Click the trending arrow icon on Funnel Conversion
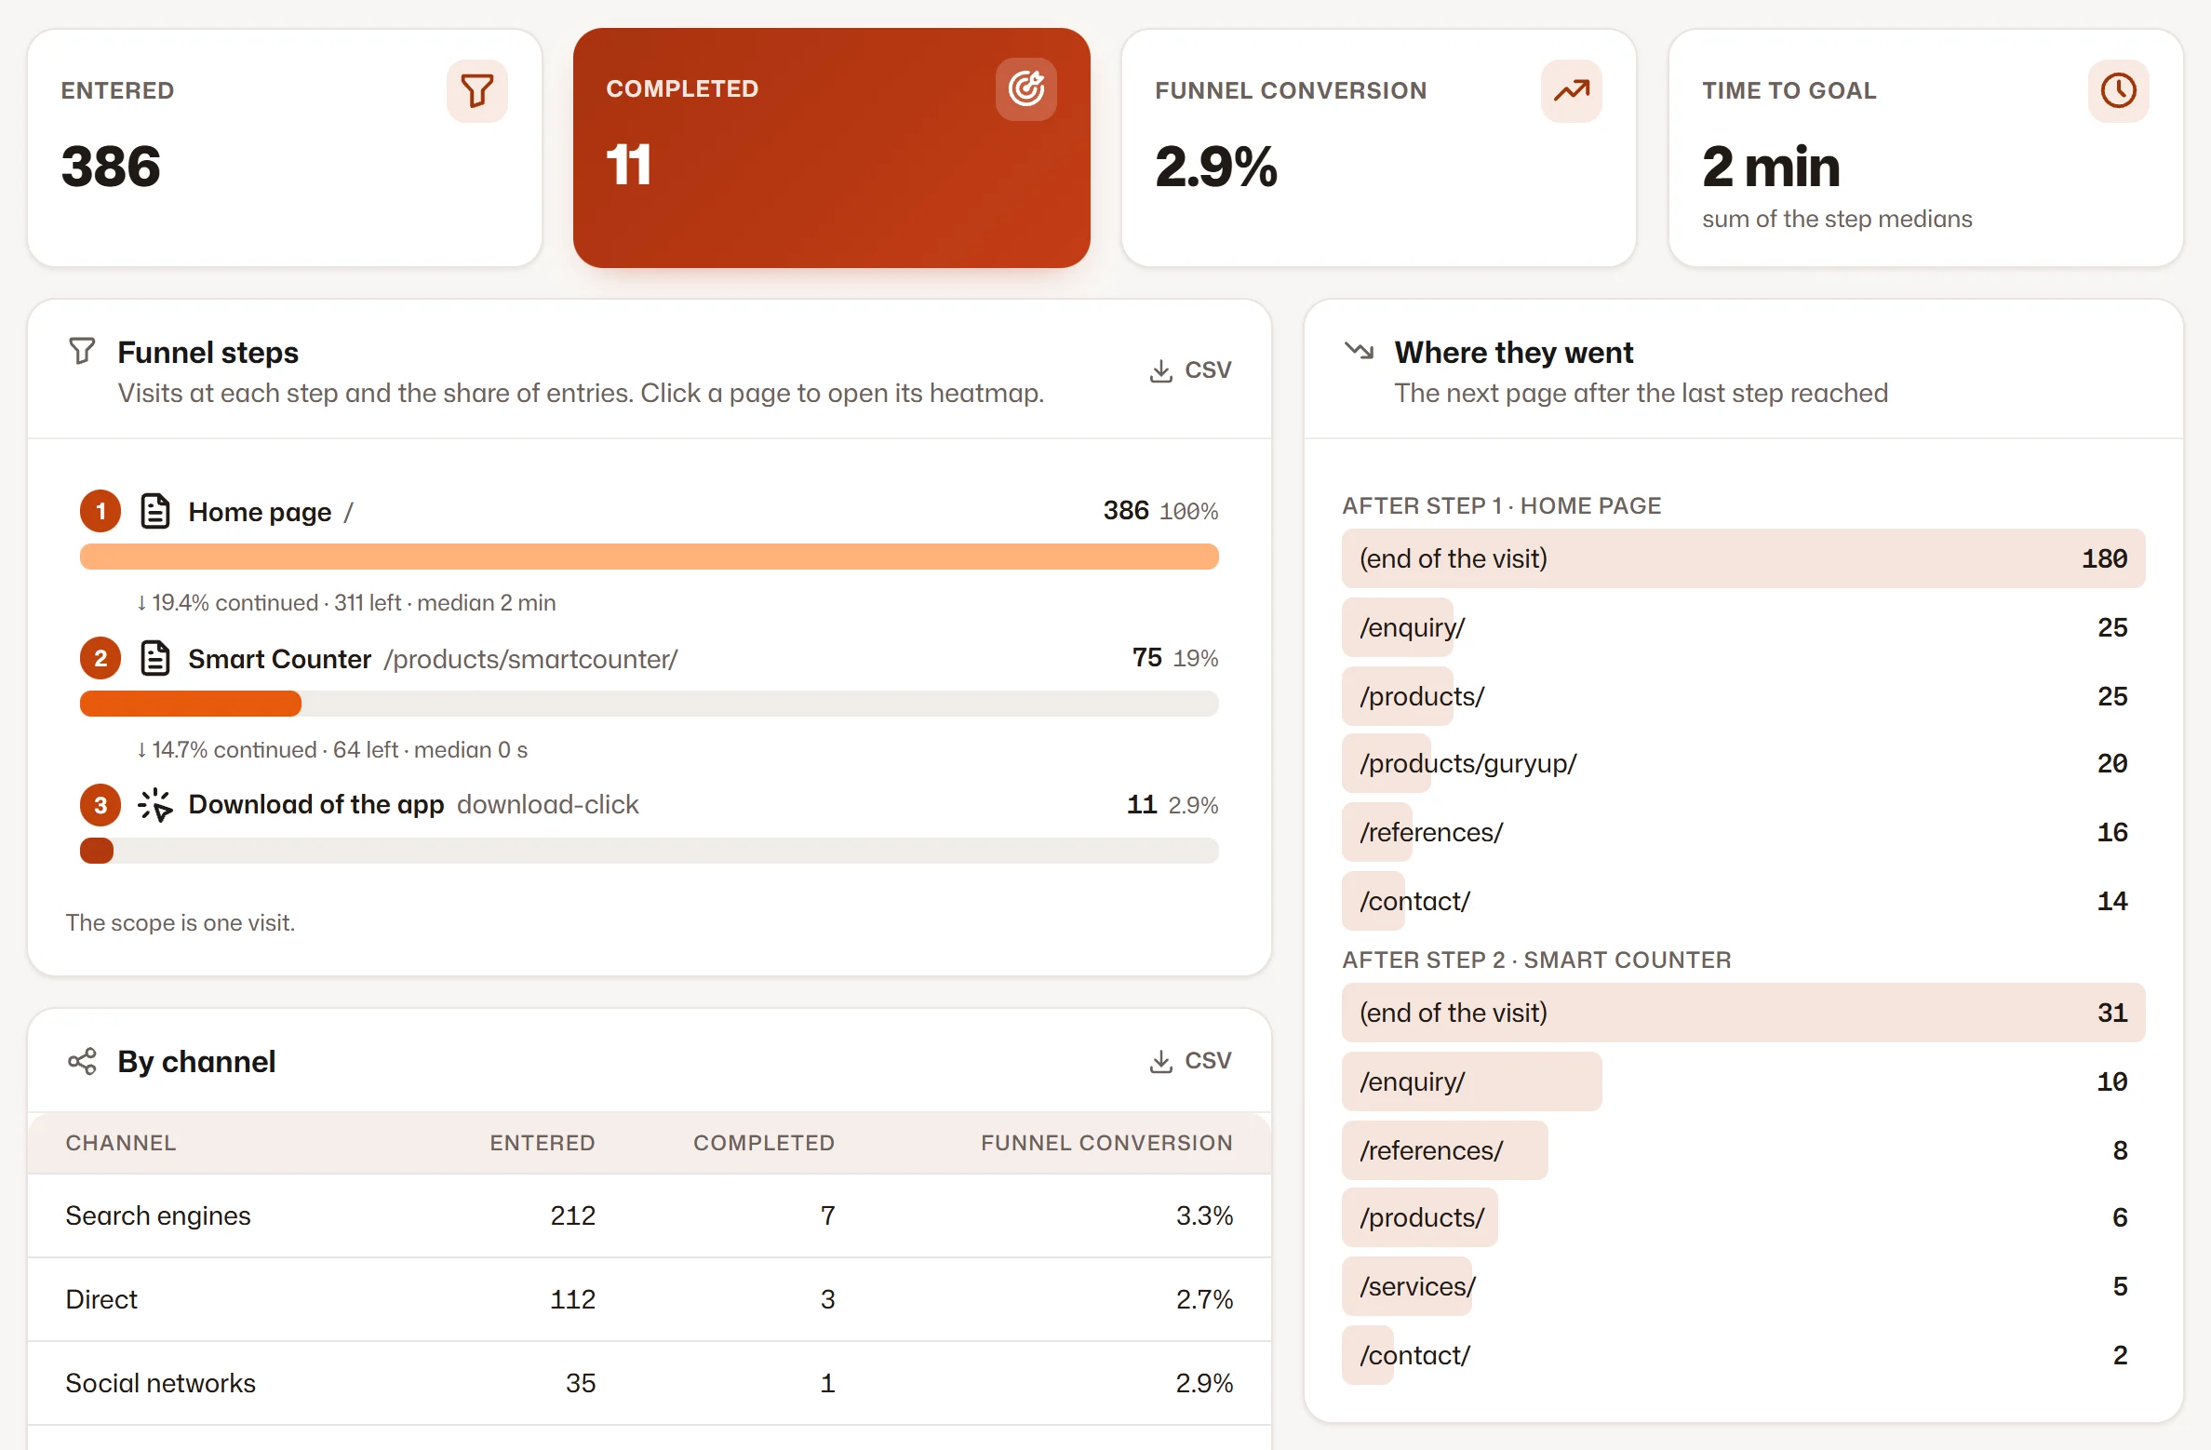Screen dimensions: 2211x1450 tap(1572, 91)
